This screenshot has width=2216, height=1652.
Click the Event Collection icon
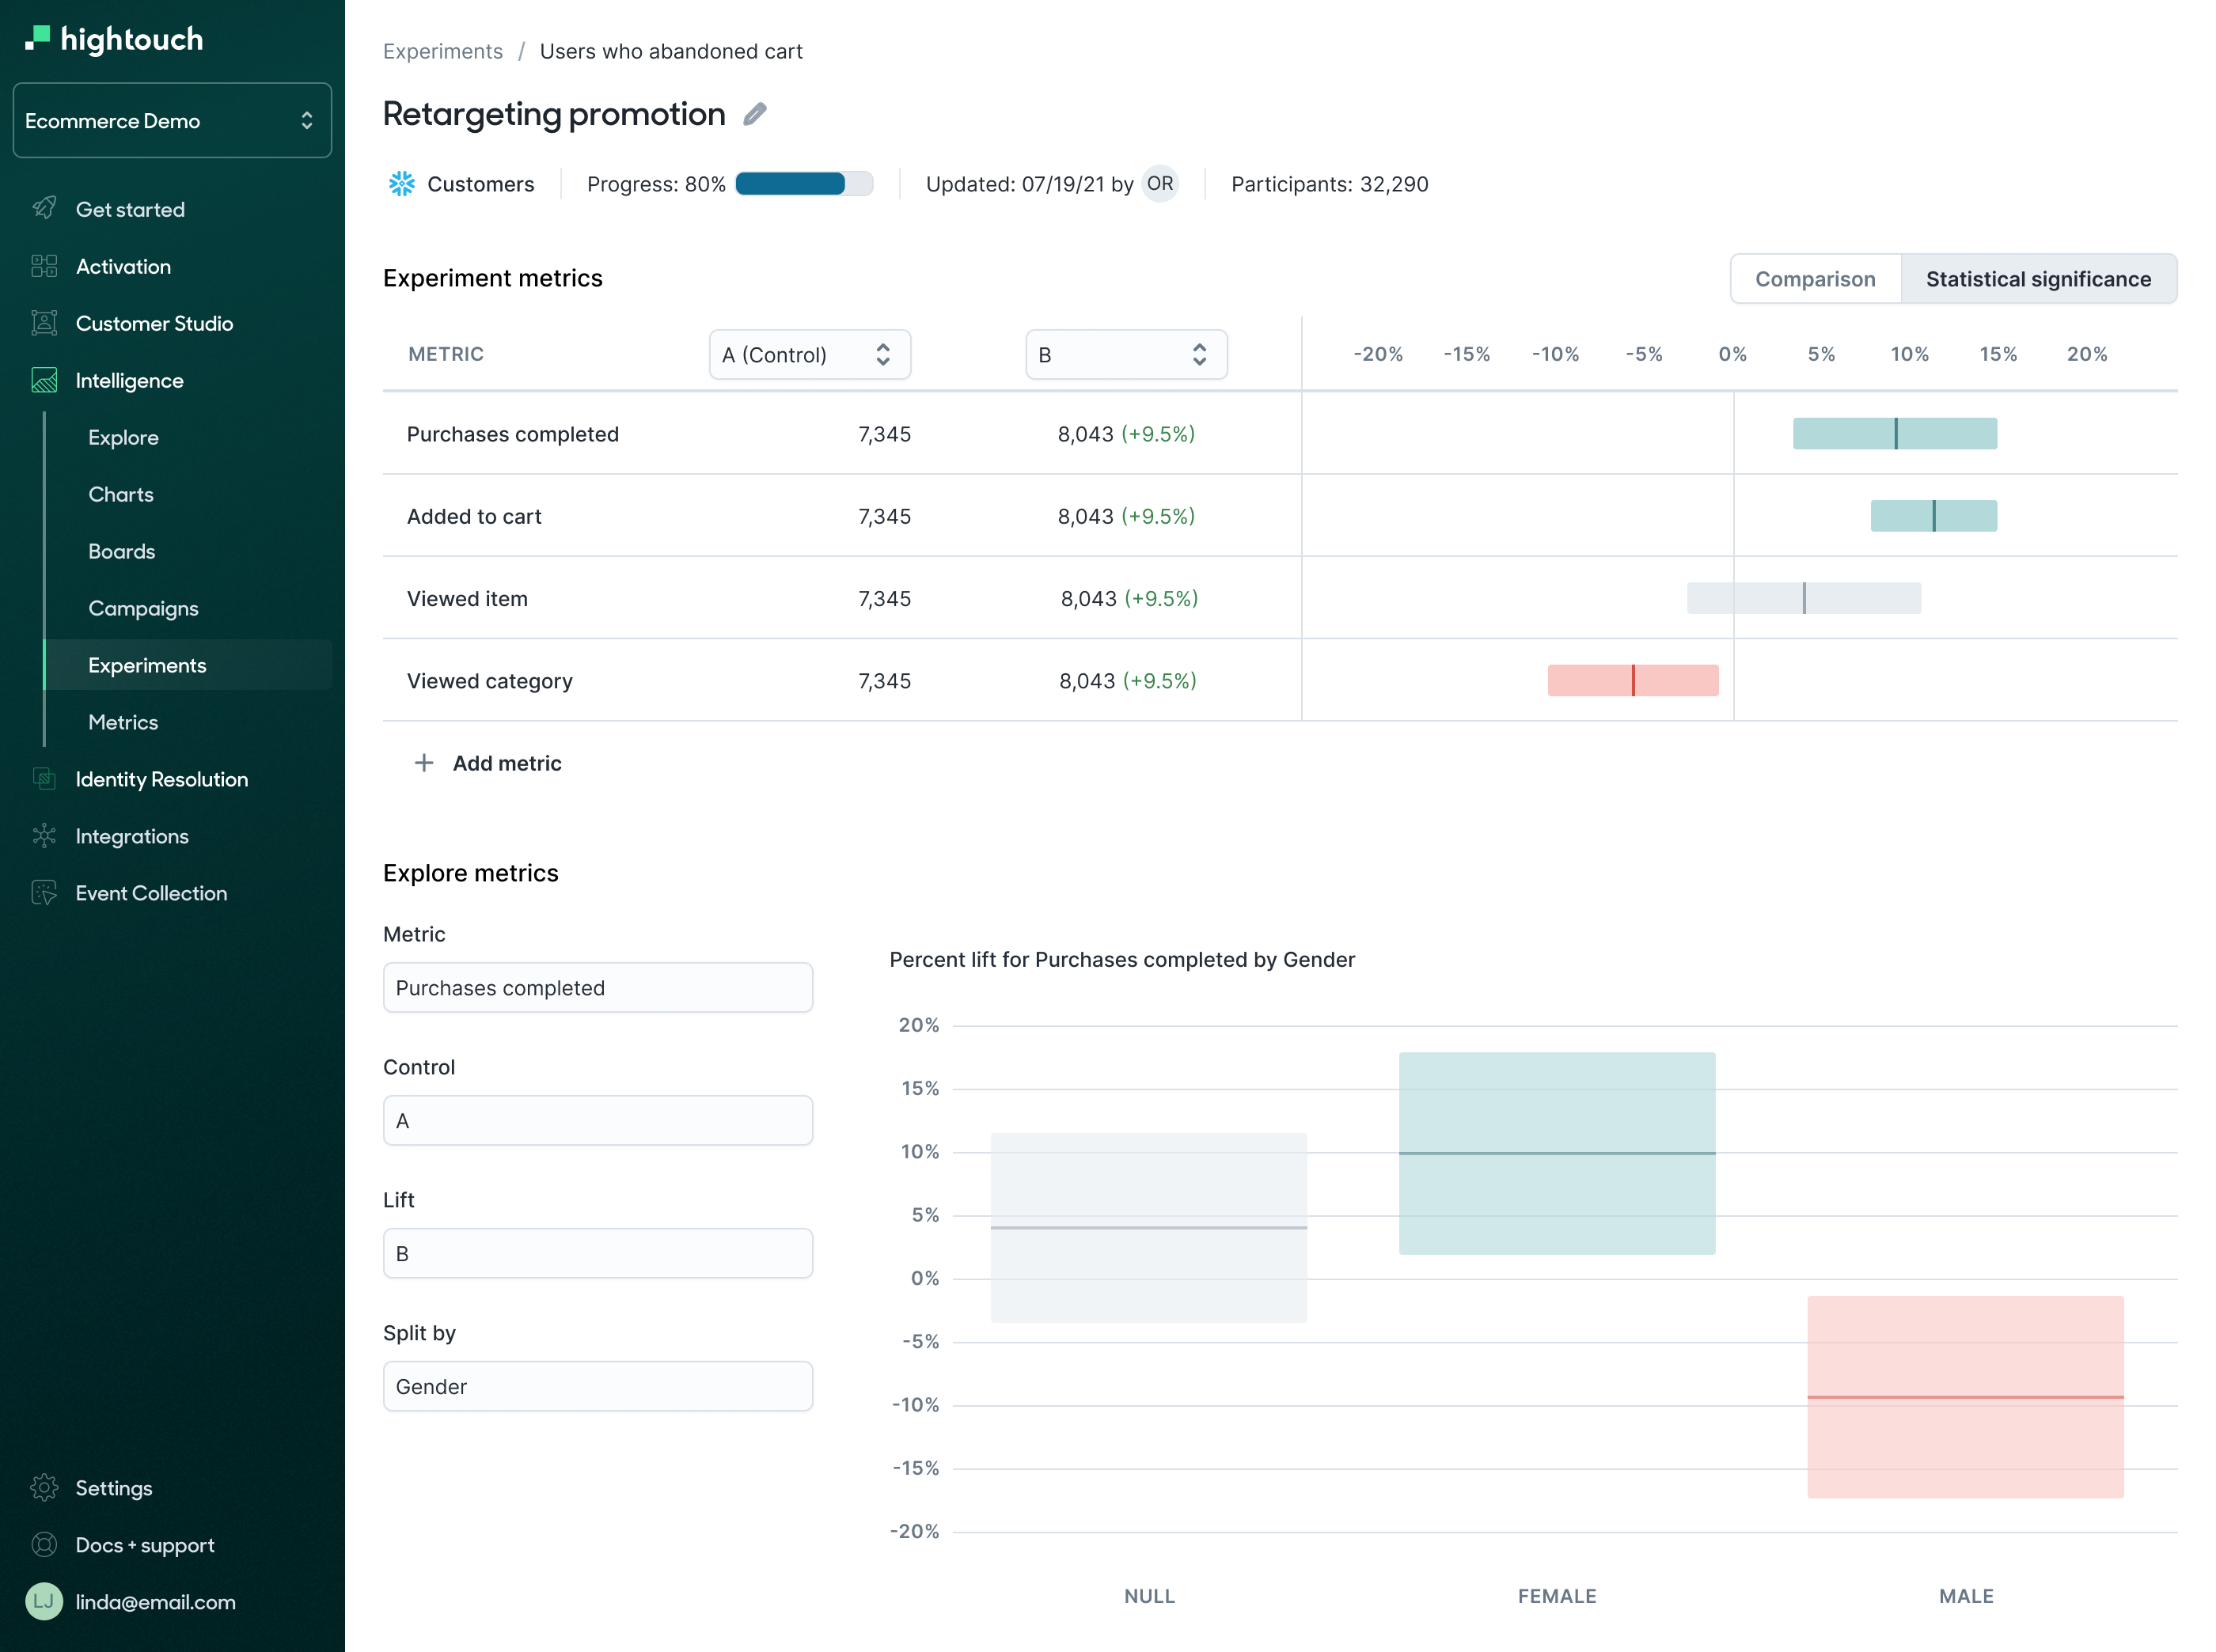pyautogui.click(x=44, y=893)
